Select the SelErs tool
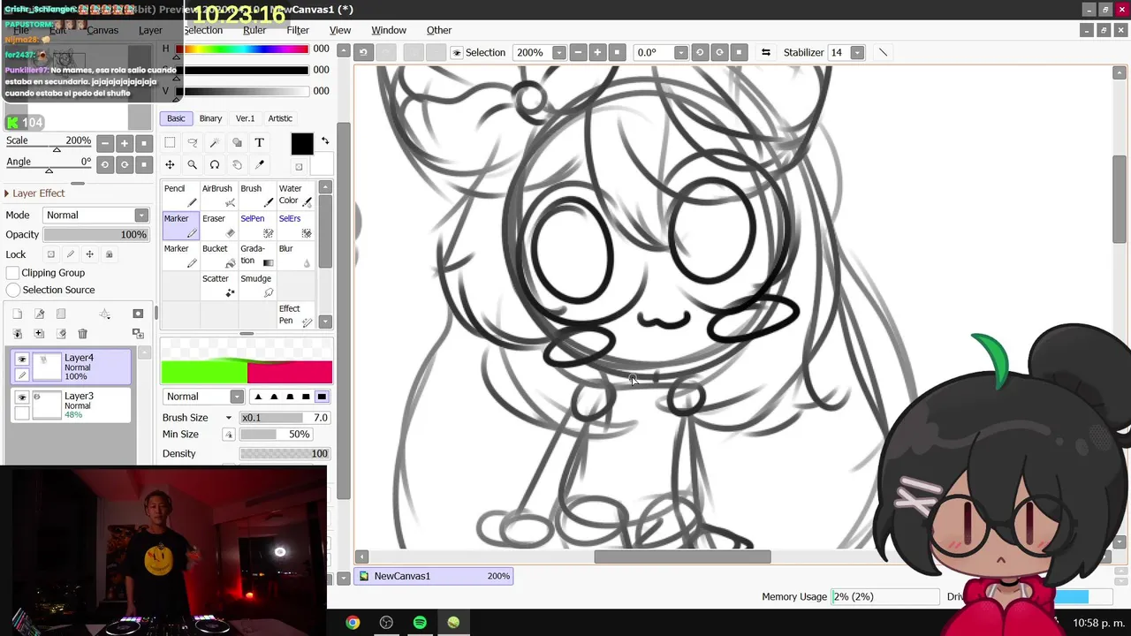The height and width of the screenshot is (636, 1131). [295, 225]
